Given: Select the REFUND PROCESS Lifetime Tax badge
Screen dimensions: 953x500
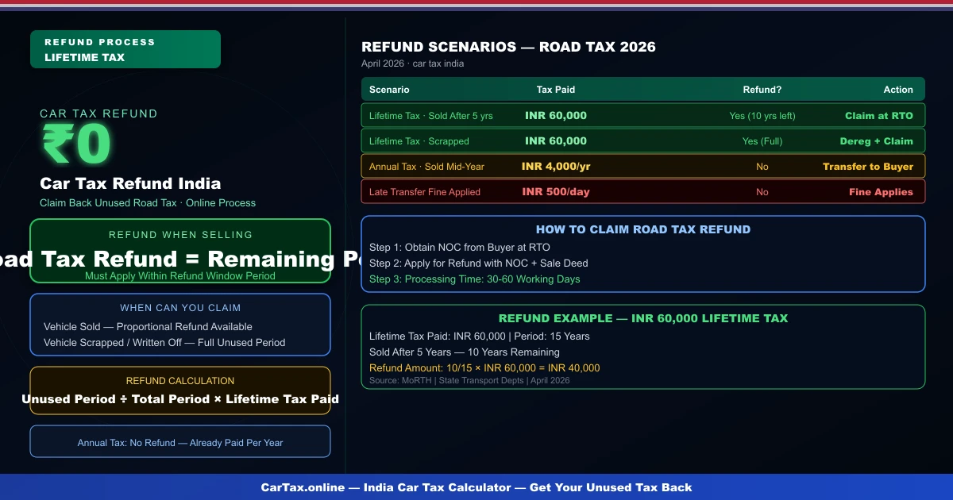Looking at the screenshot, I should click(125, 48).
